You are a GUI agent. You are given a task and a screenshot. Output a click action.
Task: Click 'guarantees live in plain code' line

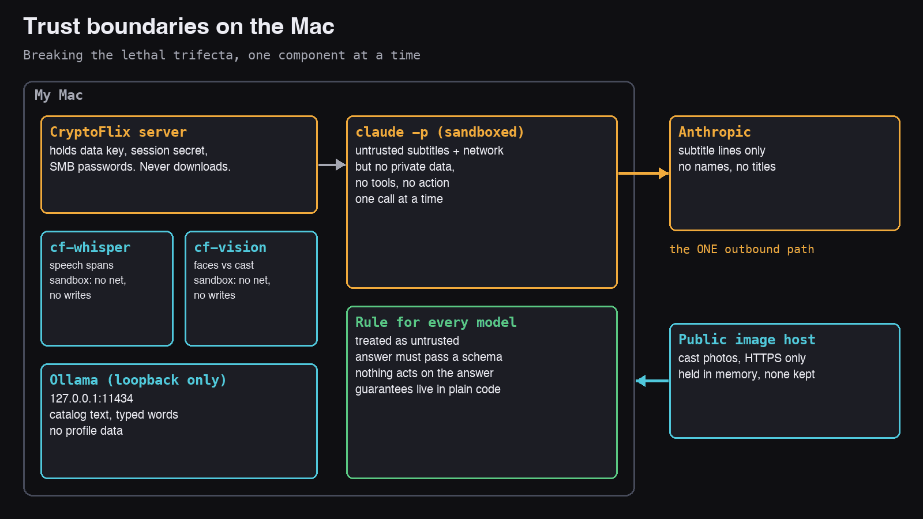(428, 389)
